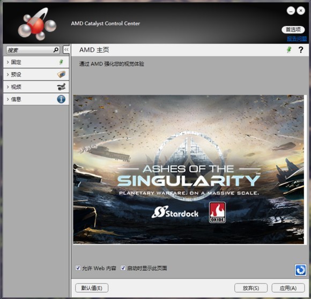Open the 首选项 preferences menu
Image resolution: width=311 pixels, height=299 pixels.
click(x=293, y=29)
